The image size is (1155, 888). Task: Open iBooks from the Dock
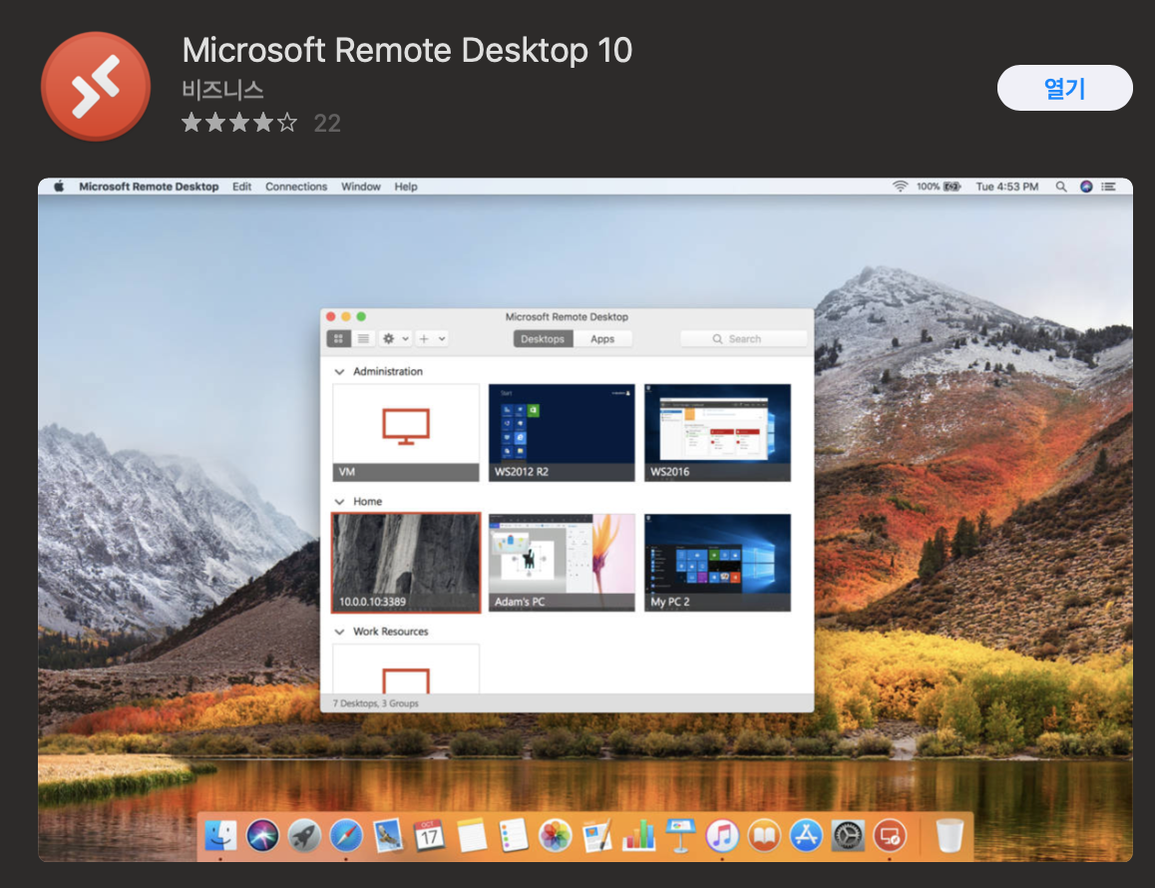click(765, 836)
